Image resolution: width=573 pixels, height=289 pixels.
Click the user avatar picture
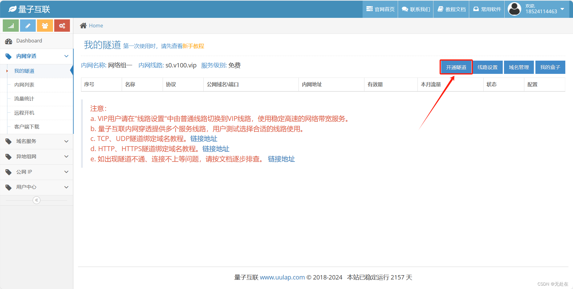pyautogui.click(x=514, y=9)
